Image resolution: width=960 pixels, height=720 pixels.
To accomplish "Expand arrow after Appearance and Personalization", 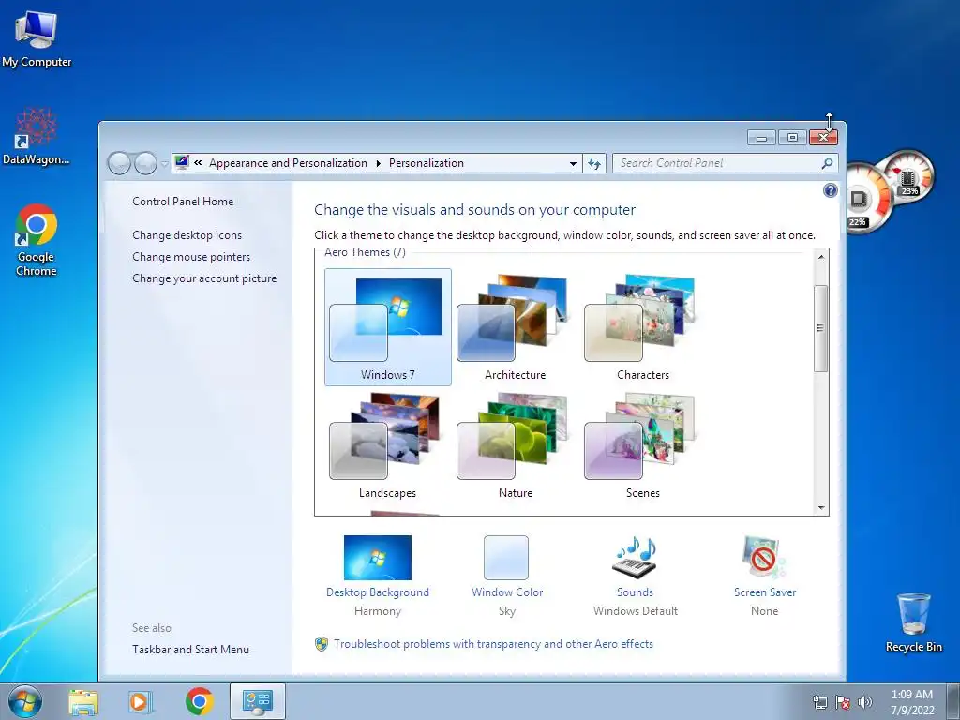I will pyautogui.click(x=378, y=163).
